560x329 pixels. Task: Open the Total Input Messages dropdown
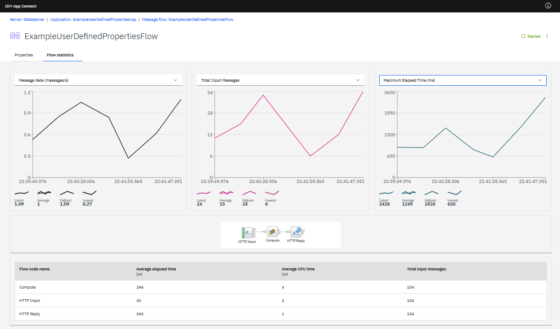coord(280,80)
